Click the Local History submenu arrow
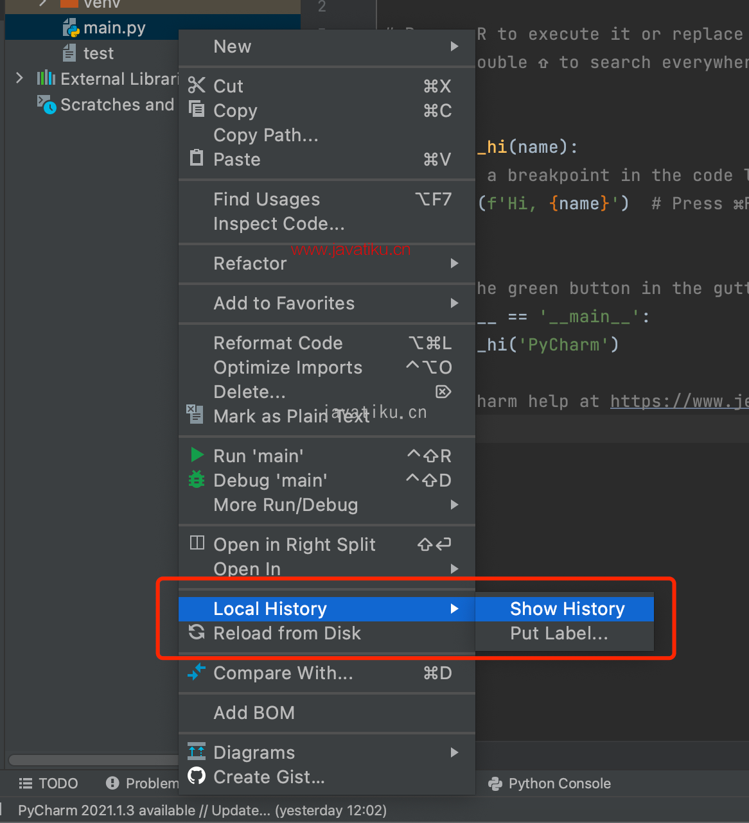This screenshot has height=823, width=749. [454, 609]
